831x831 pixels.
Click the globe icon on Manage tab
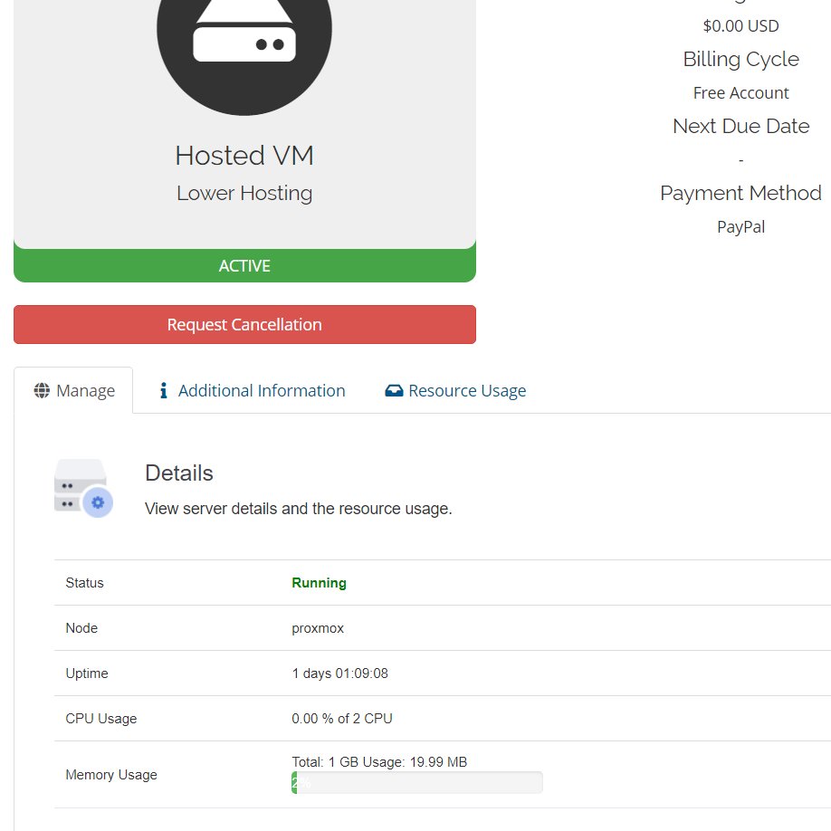pyautogui.click(x=42, y=390)
